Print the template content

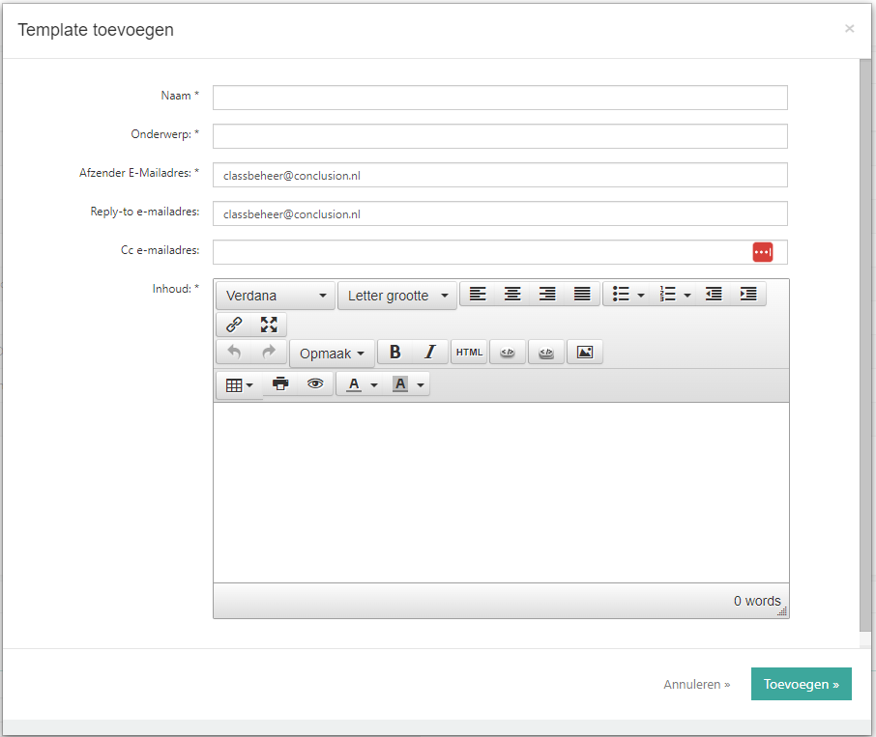[x=280, y=384]
